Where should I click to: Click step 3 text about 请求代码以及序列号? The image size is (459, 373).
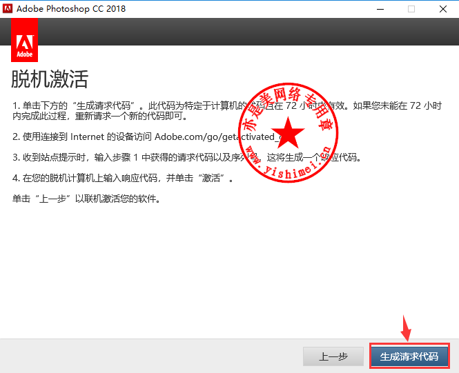coord(187,158)
